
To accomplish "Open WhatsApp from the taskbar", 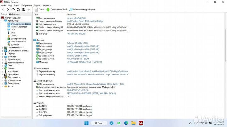I will click(119, 123).
